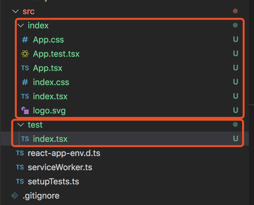Viewport: 254px width, 205px height.
Task: Click the CSS hash icon beside App.css
Action: click(25, 40)
